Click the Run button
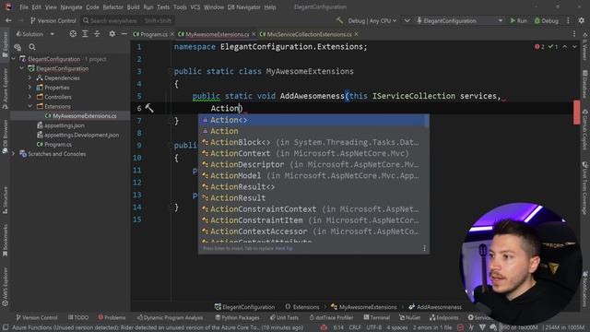This screenshot has width=590, height=332. (518, 20)
